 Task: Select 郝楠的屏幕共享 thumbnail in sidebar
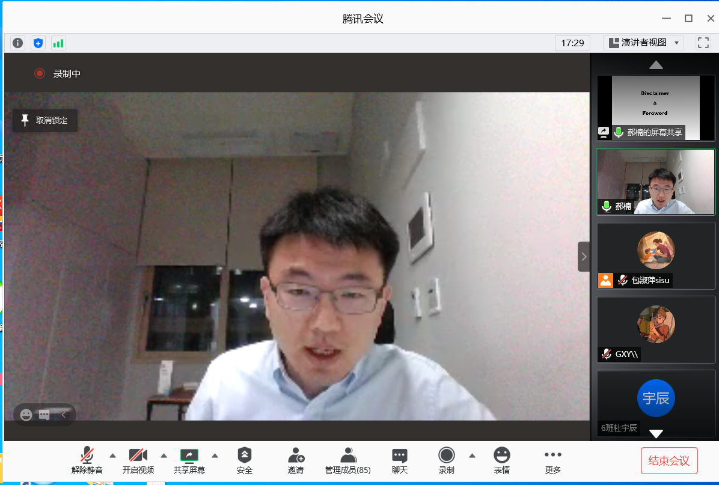(655, 107)
